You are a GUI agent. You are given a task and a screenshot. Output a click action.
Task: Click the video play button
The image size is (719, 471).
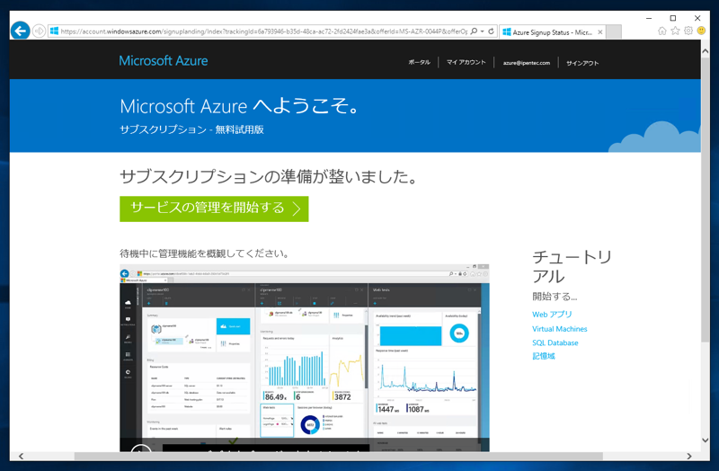(x=141, y=449)
